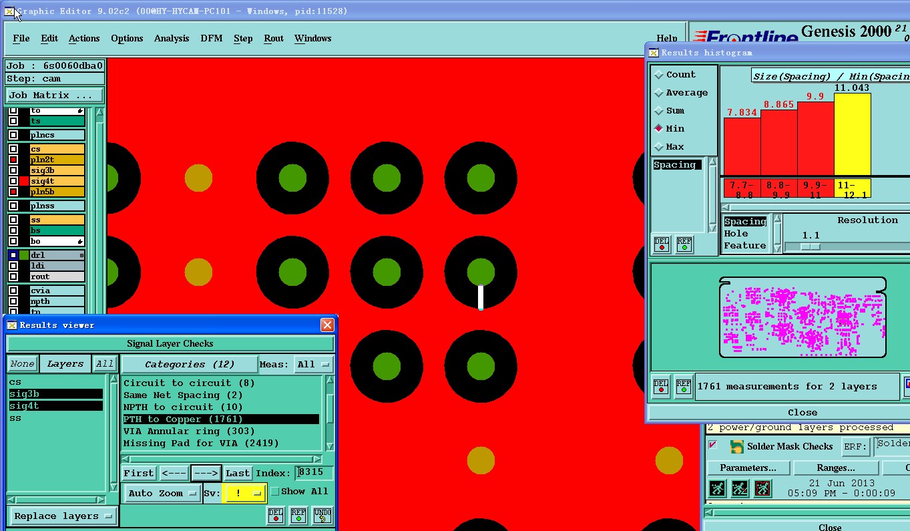Click DEL icon beside measurements status

661,387
